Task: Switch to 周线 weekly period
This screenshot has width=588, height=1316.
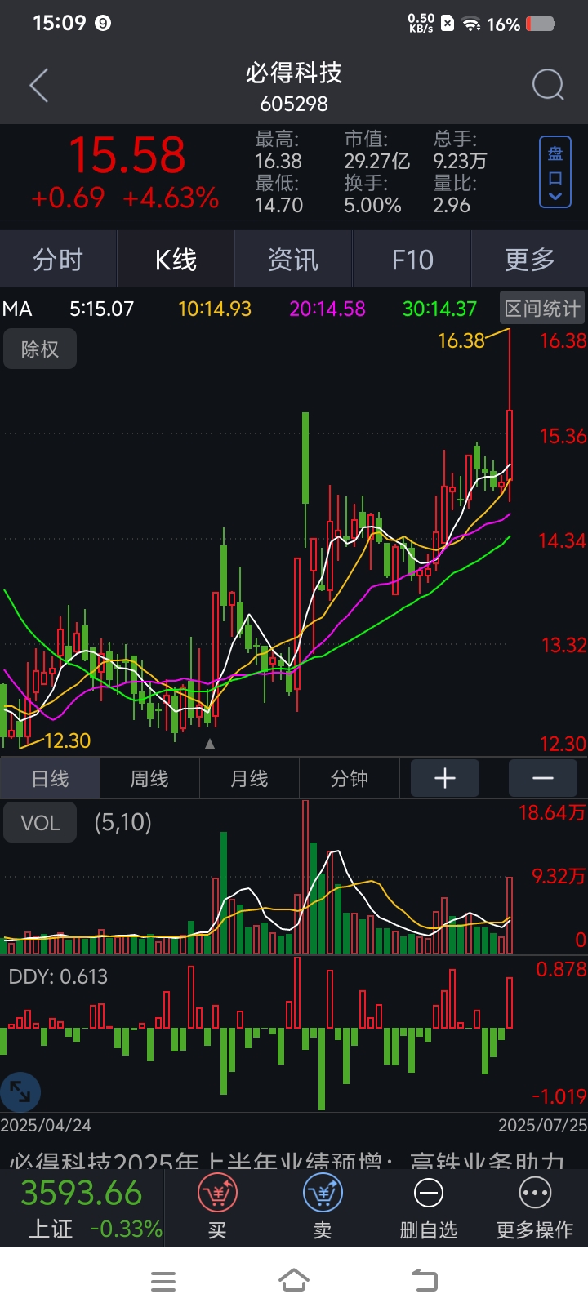Action: pyautogui.click(x=149, y=779)
